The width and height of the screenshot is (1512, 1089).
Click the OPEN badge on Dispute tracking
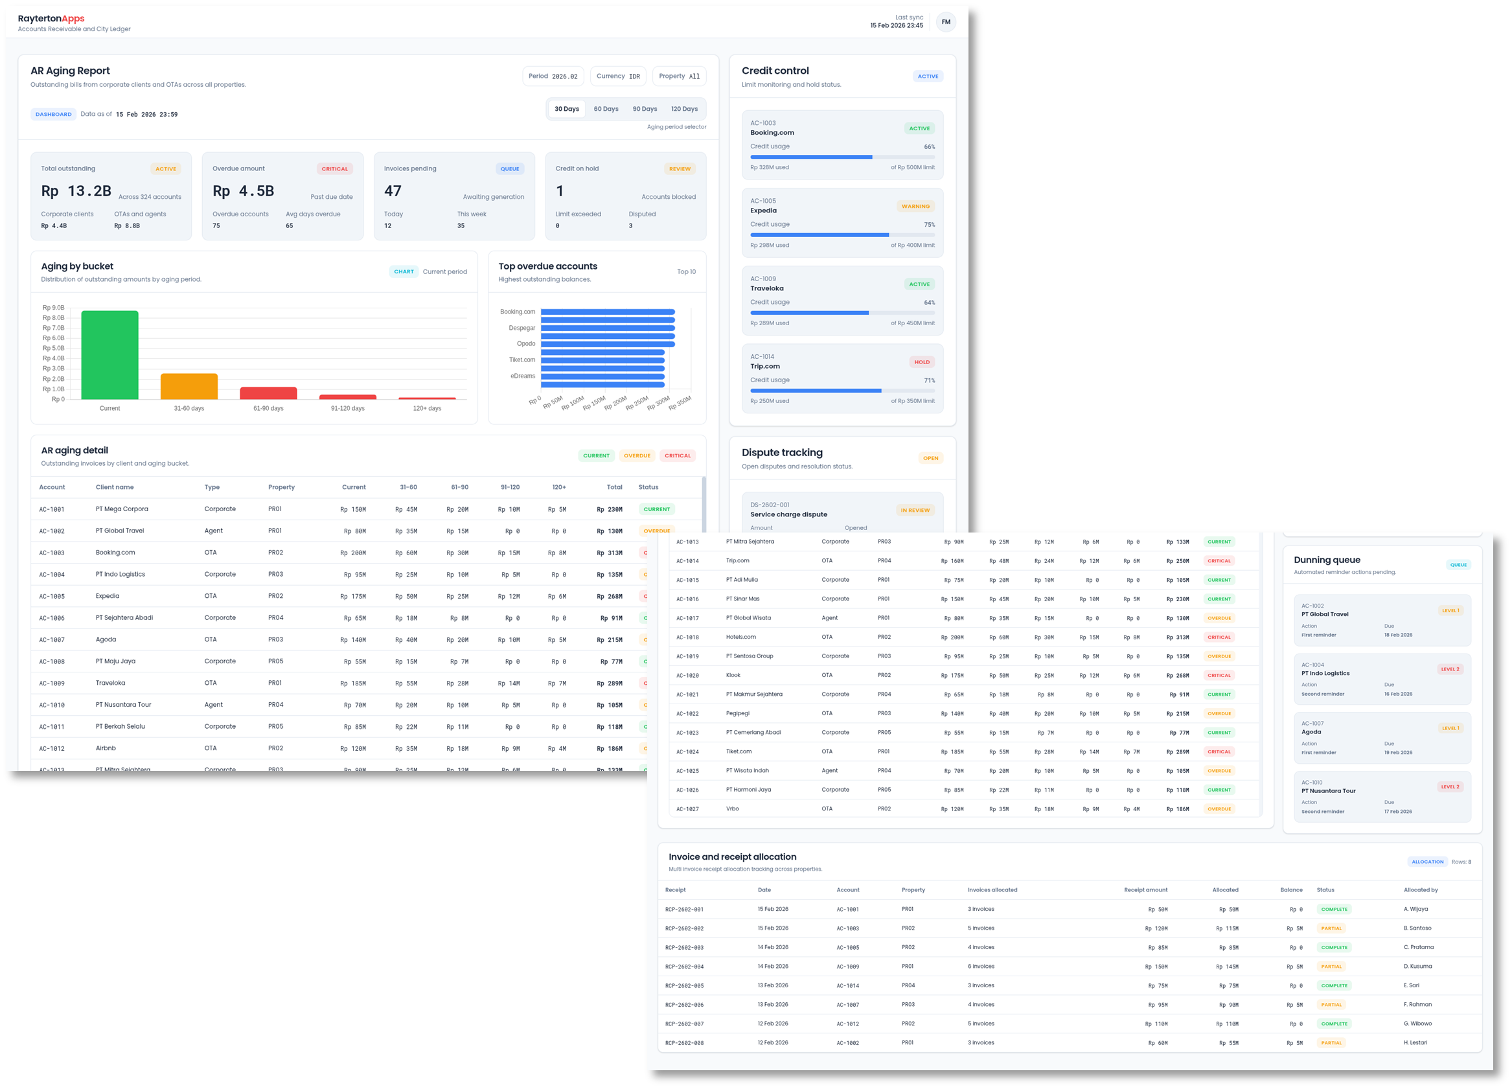tap(930, 458)
